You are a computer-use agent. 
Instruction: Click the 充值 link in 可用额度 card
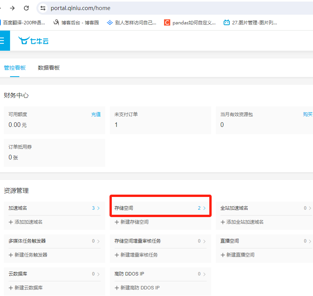click(96, 115)
